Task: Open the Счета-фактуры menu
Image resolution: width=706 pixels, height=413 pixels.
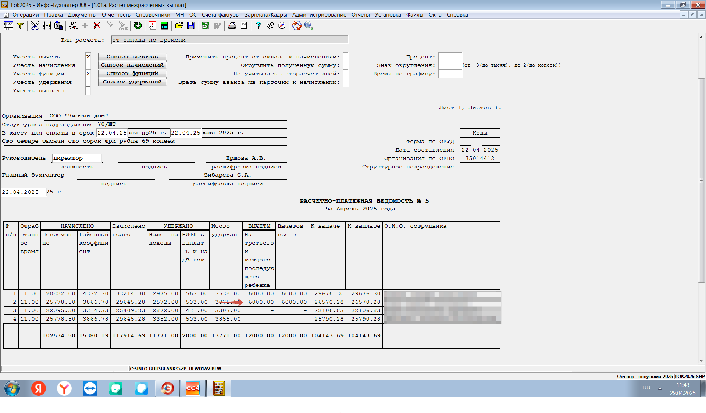Action: click(221, 15)
